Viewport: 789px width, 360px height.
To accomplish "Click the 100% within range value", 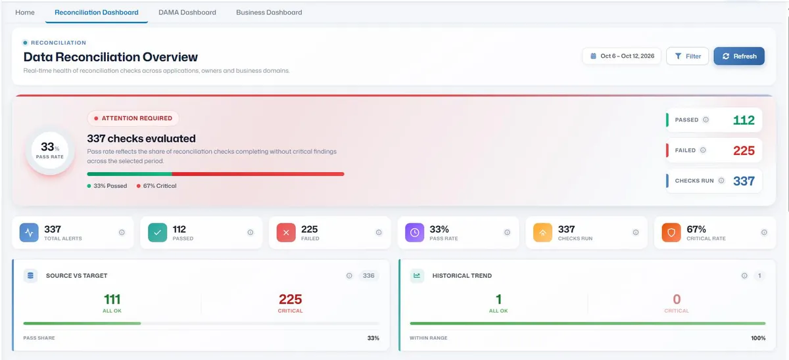I will tap(758, 338).
